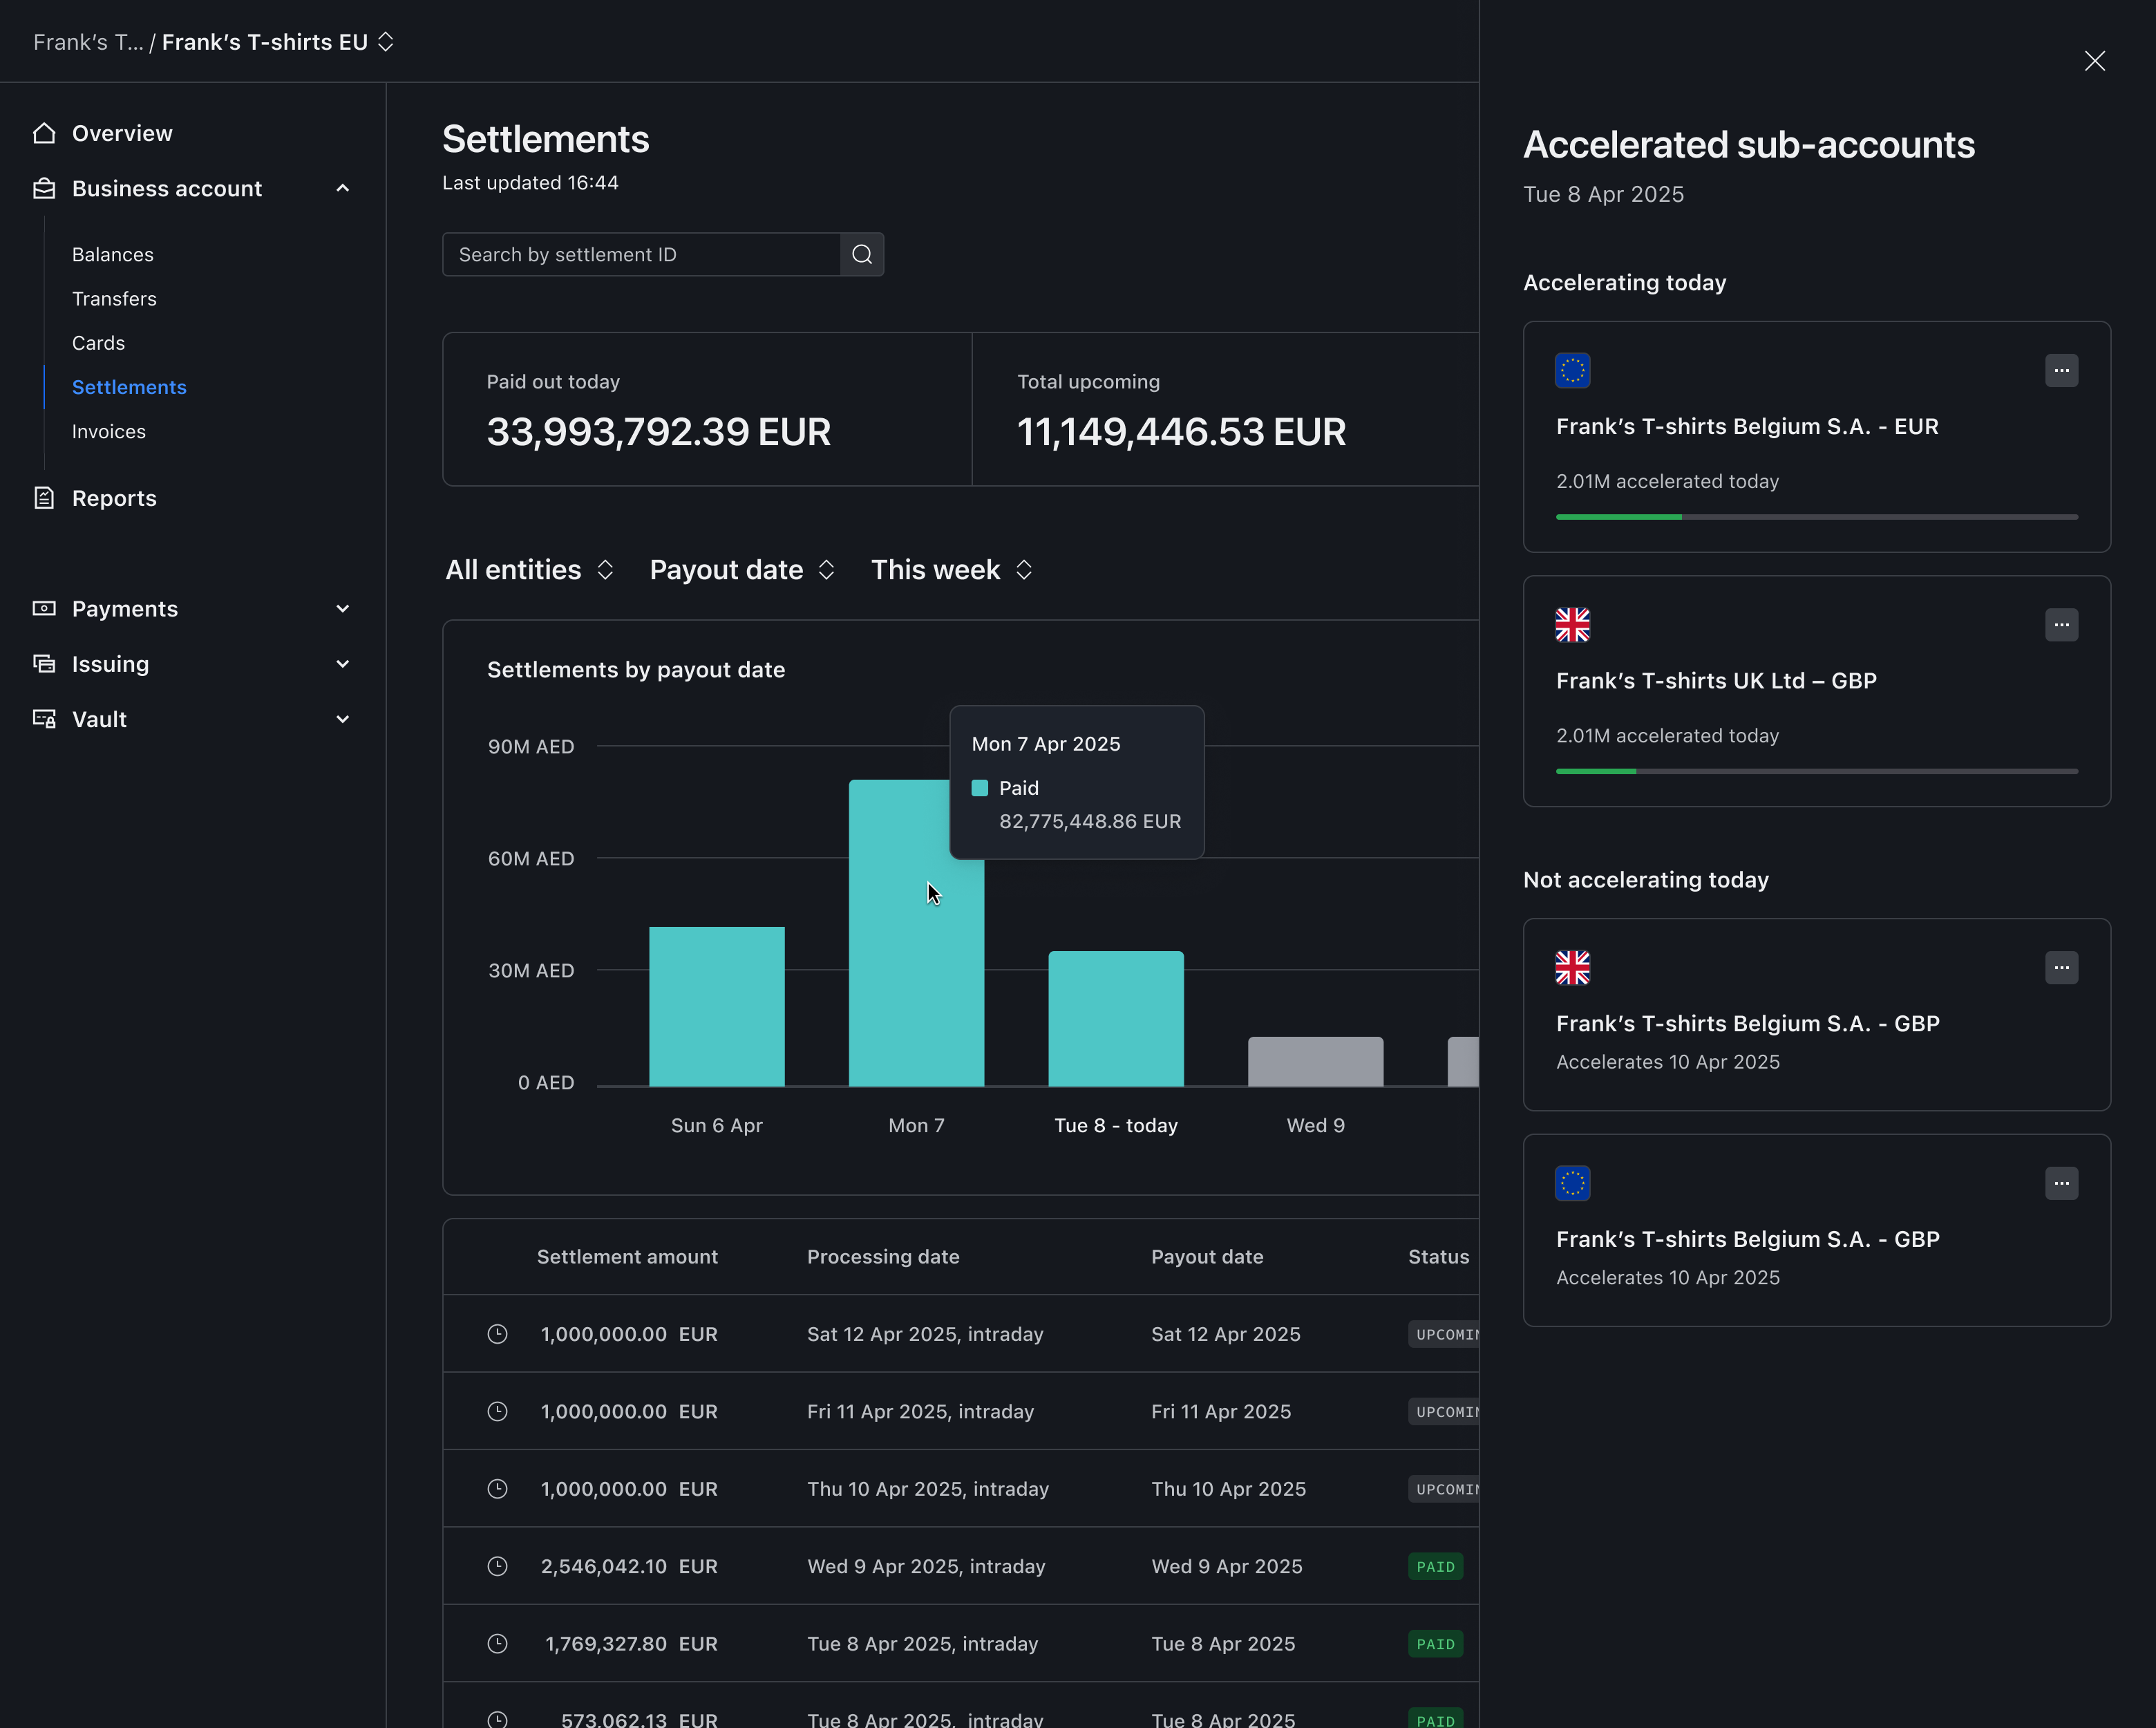Screen dimensions: 2156x1728
Task: Click the Frank's T... breadcrumb link
Action: (x=88, y=42)
